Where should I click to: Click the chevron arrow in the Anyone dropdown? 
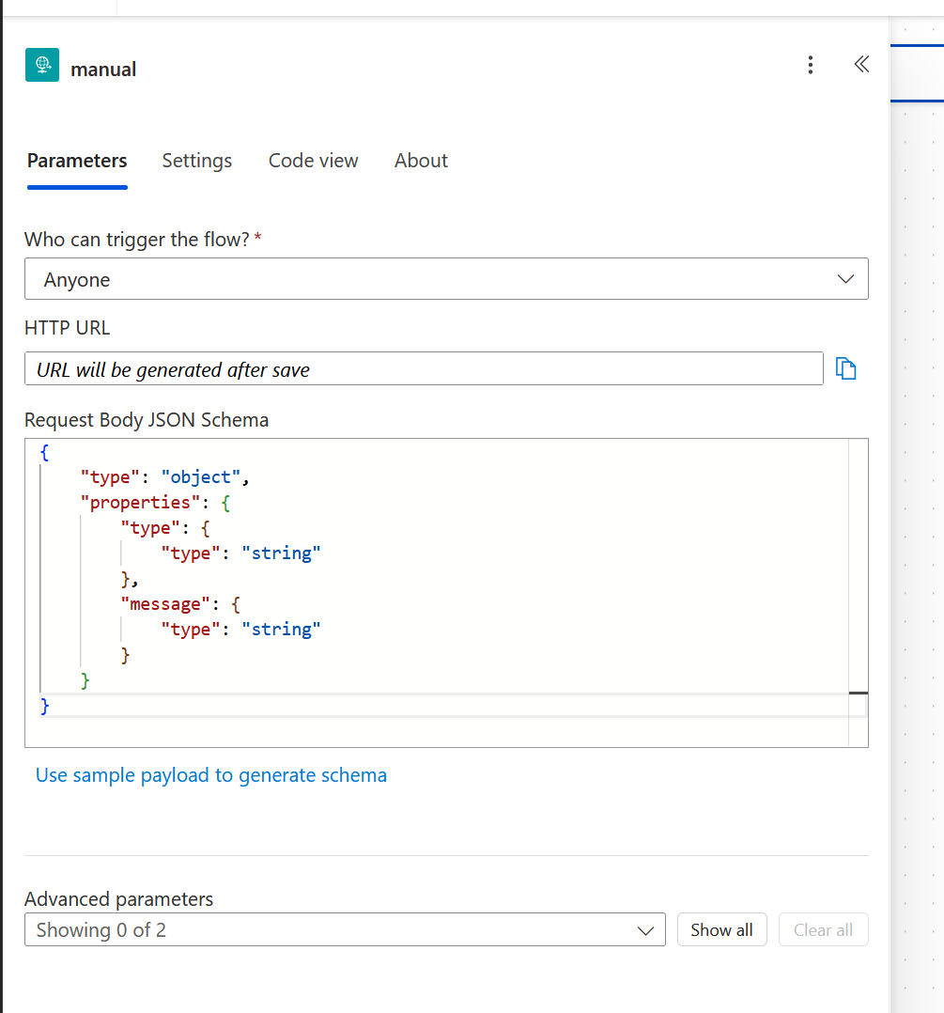pyautogui.click(x=844, y=279)
